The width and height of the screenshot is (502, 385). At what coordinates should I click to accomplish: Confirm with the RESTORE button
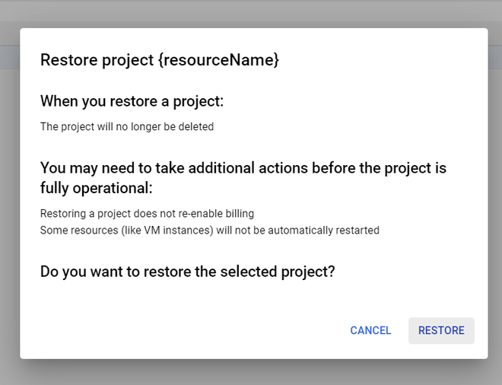point(441,330)
